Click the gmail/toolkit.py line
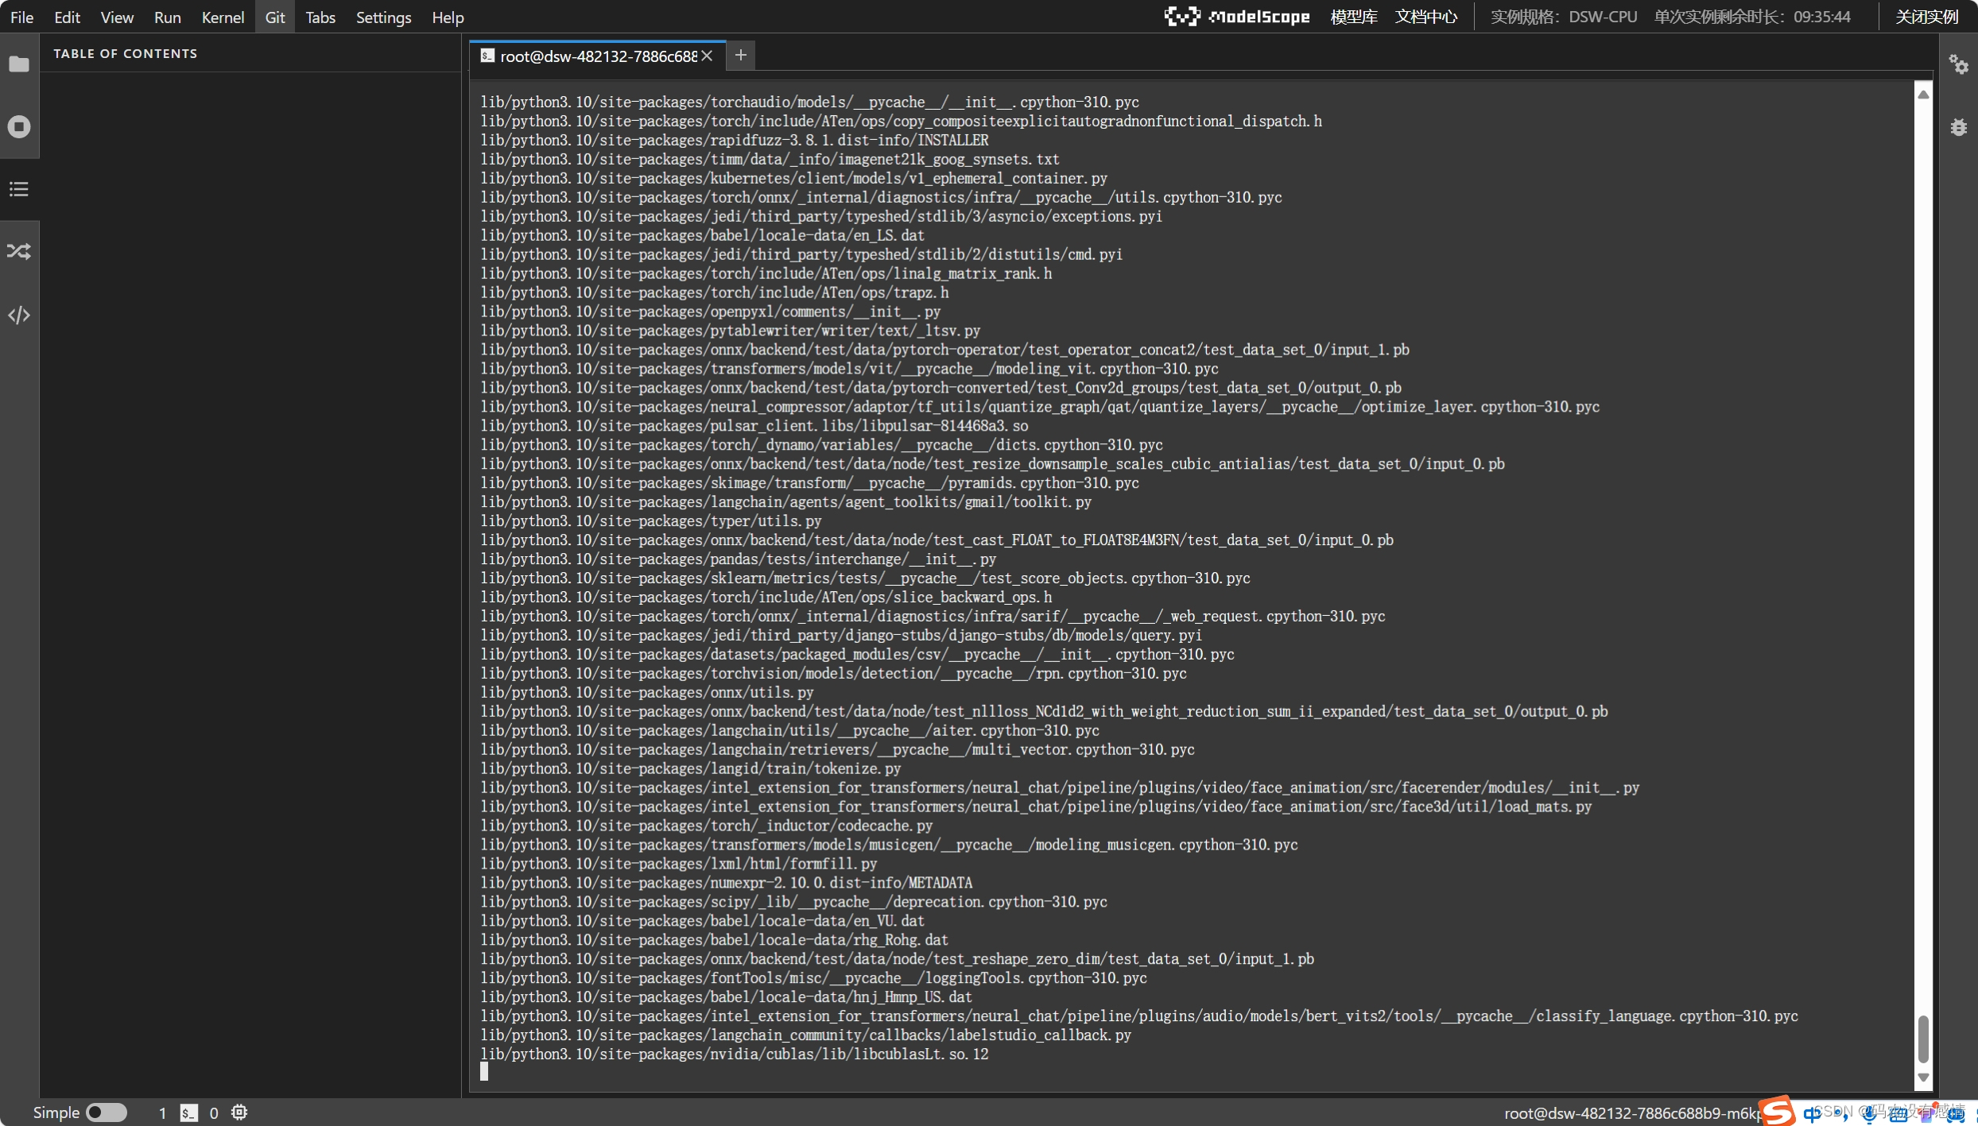The height and width of the screenshot is (1126, 1978). [785, 502]
